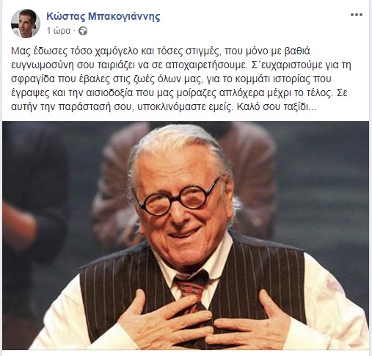Click the "1 ώρα" post timestamp
Screen dimensions: 372x356
[59, 31]
